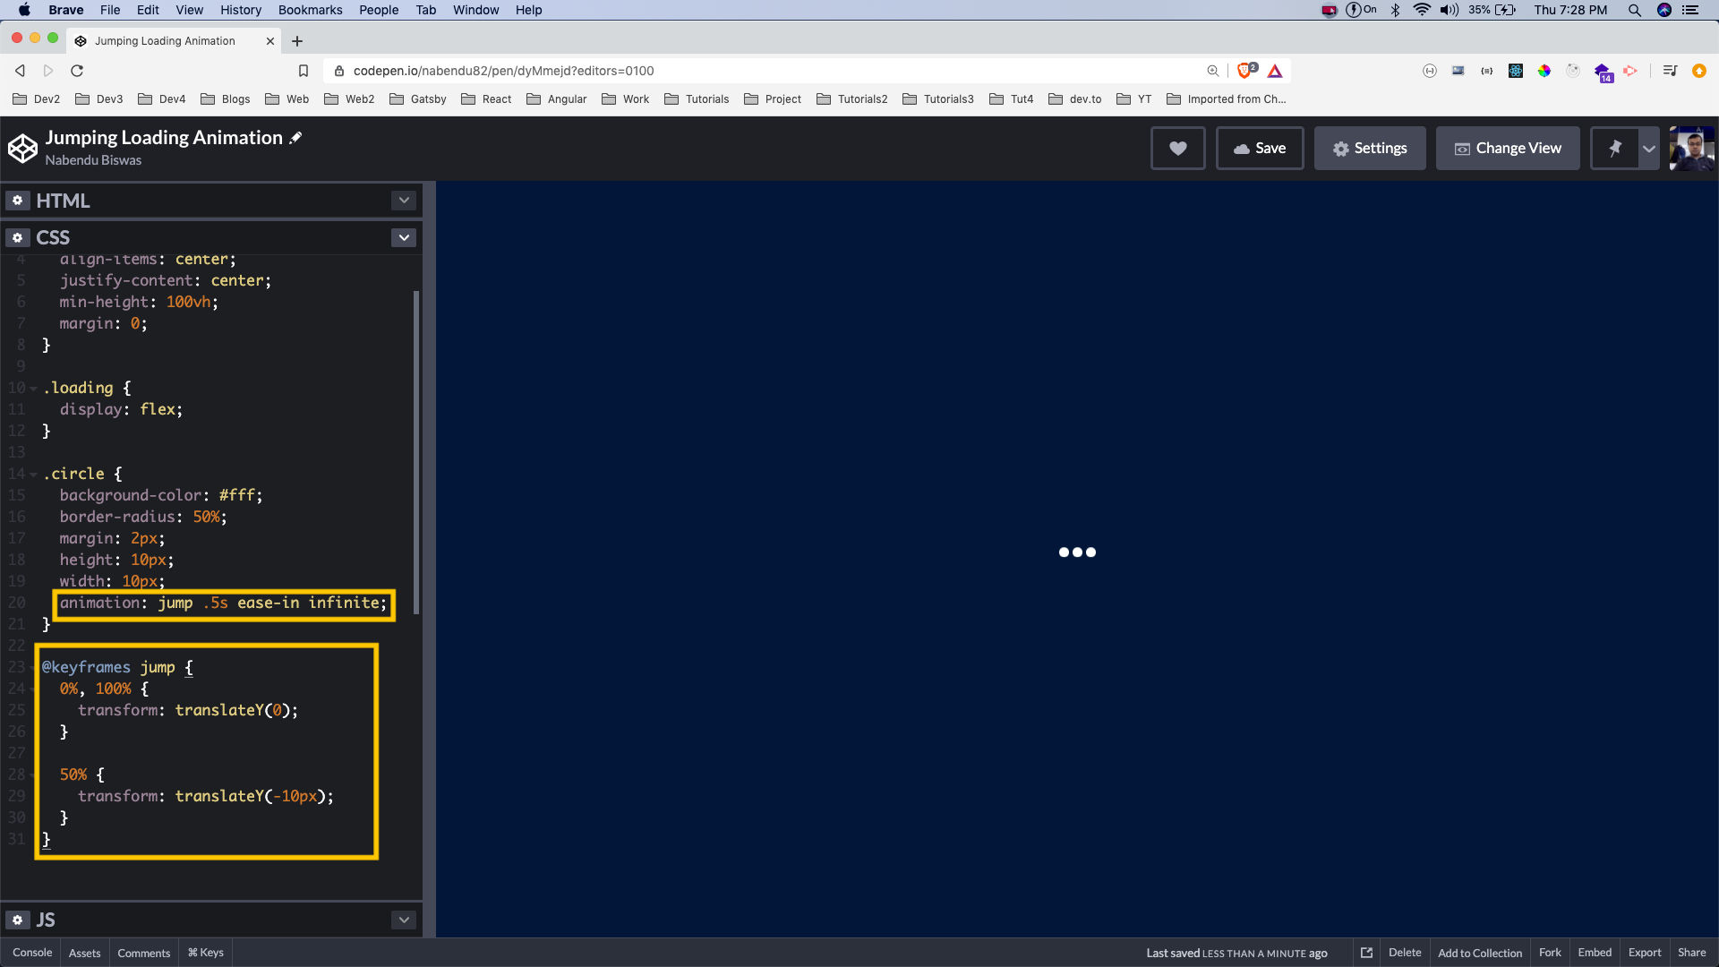Click the media playlist control icon

1670,71
